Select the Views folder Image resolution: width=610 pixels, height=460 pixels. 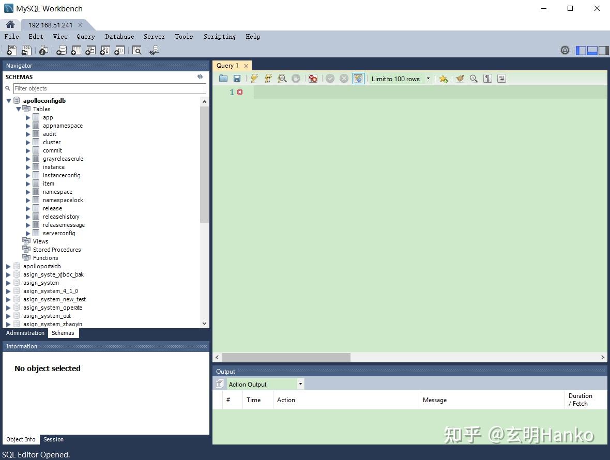[x=40, y=241]
